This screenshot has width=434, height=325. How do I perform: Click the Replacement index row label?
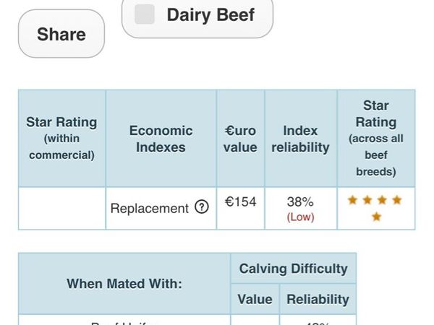150,208
